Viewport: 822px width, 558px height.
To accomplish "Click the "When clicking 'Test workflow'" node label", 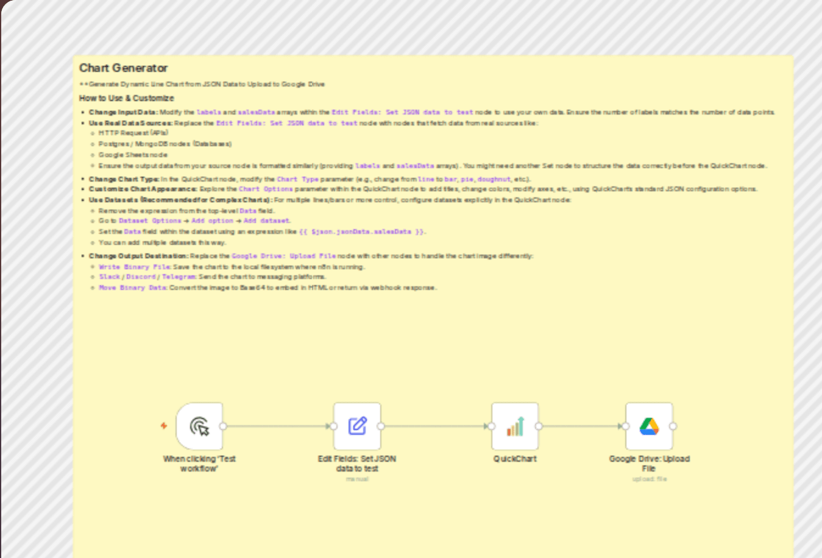I will click(x=199, y=464).
